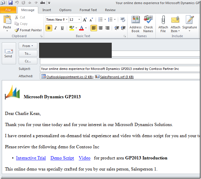Send the email with the Send button
The height and width of the screenshot is (179, 201).
(8, 53)
